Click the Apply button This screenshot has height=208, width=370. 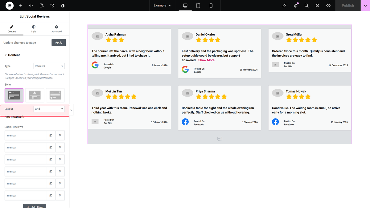[59, 43]
